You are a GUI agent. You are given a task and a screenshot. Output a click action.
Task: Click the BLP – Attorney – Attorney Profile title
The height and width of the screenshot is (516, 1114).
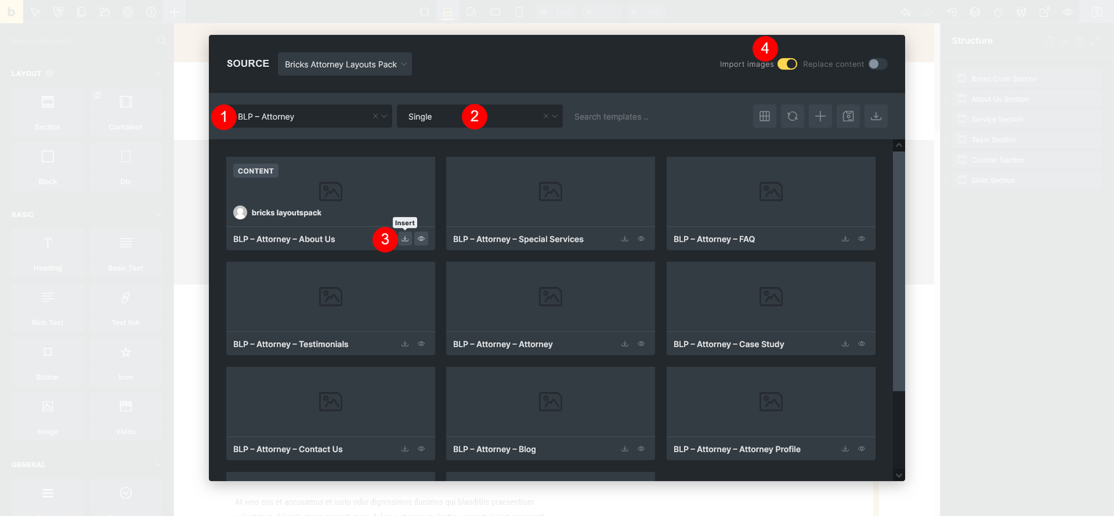coord(737,449)
